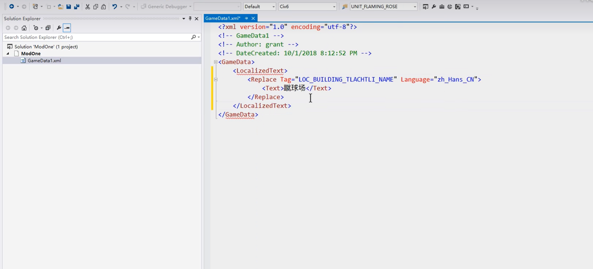Save the current file with single-disk icon
Viewport: 593px width, 269px height.
[x=68, y=6]
